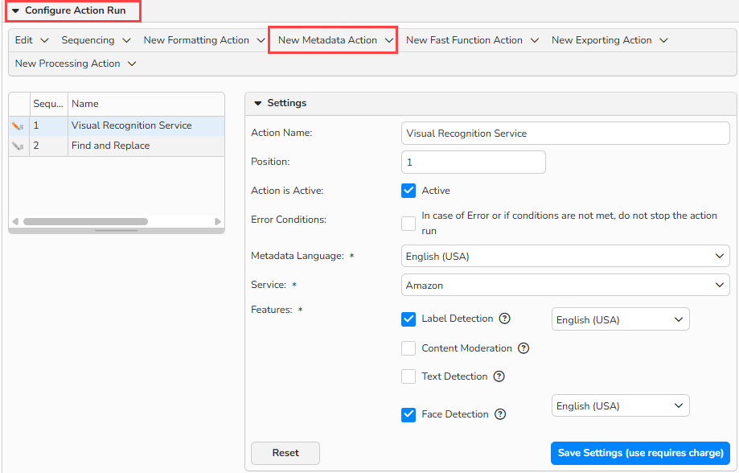Click the Action Name input field
The height and width of the screenshot is (473, 739).
(x=565, y=134)
